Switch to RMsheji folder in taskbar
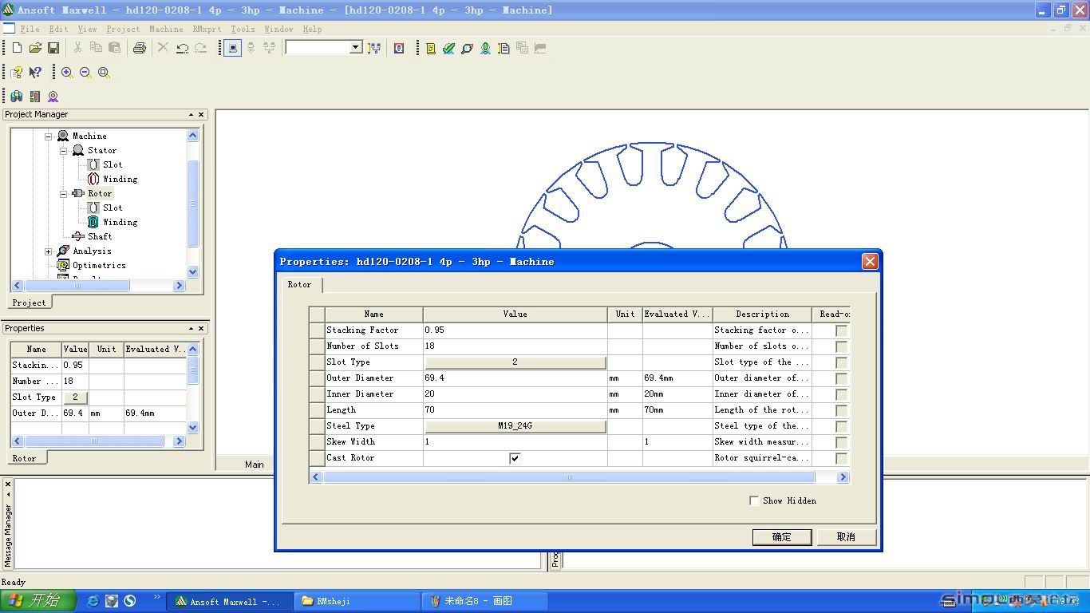 [357, 601]
